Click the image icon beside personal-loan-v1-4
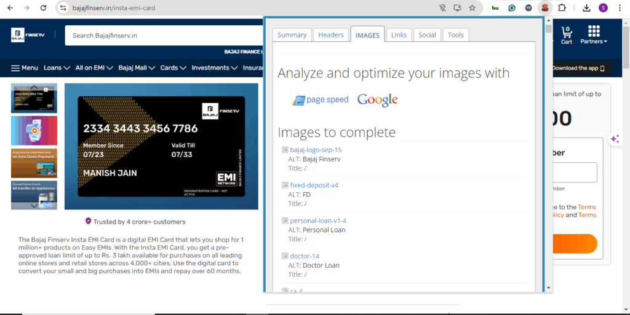Screen dimensions: 630x315 285,220
